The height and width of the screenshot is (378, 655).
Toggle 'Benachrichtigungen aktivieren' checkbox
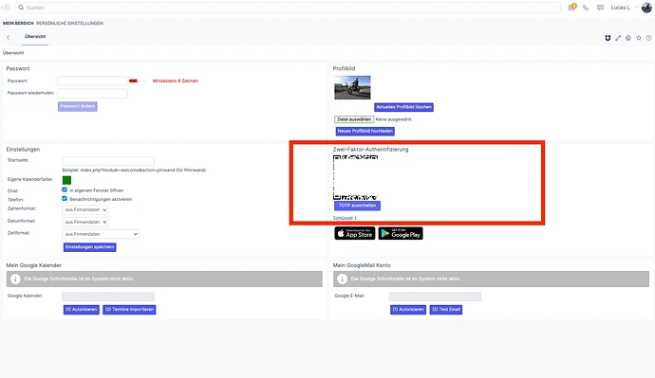(65, 198)
